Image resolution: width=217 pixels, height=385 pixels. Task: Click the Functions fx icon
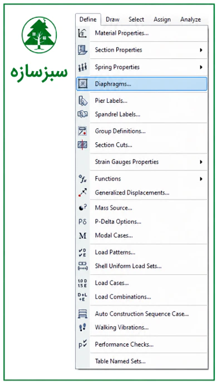pyautogui.click(x=82, y=179)
